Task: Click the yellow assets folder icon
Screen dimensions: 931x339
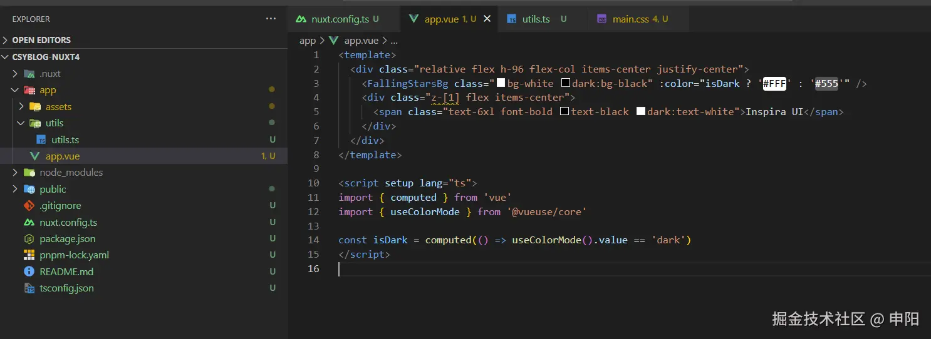Action: pyautogui.click(x=35, y=107)
